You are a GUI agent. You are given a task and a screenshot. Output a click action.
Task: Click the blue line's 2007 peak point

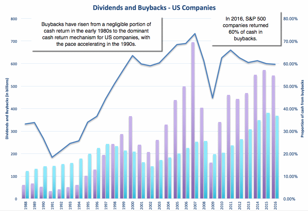tap(194, 34)
